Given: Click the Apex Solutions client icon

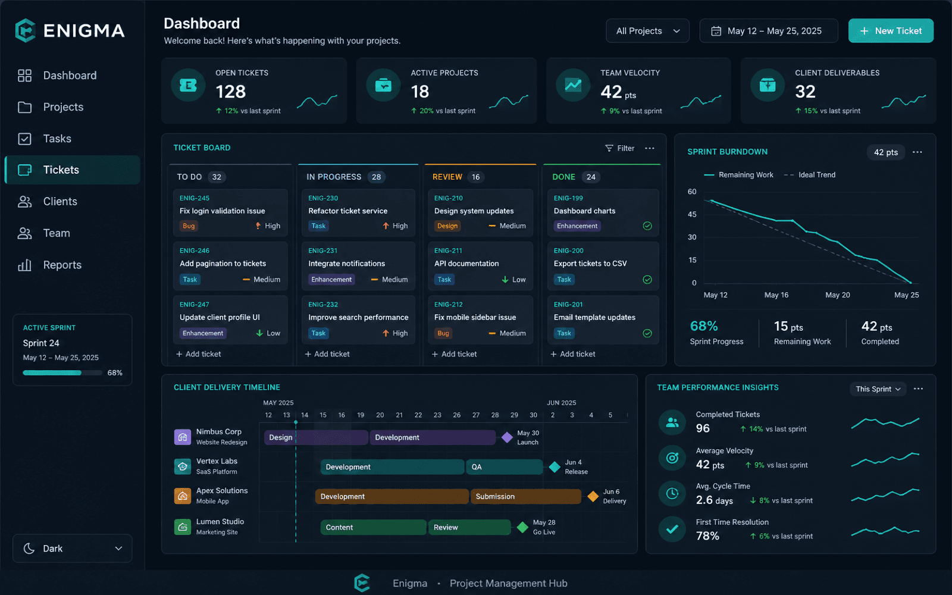Looking at the screenshot, I should (182, 496).
